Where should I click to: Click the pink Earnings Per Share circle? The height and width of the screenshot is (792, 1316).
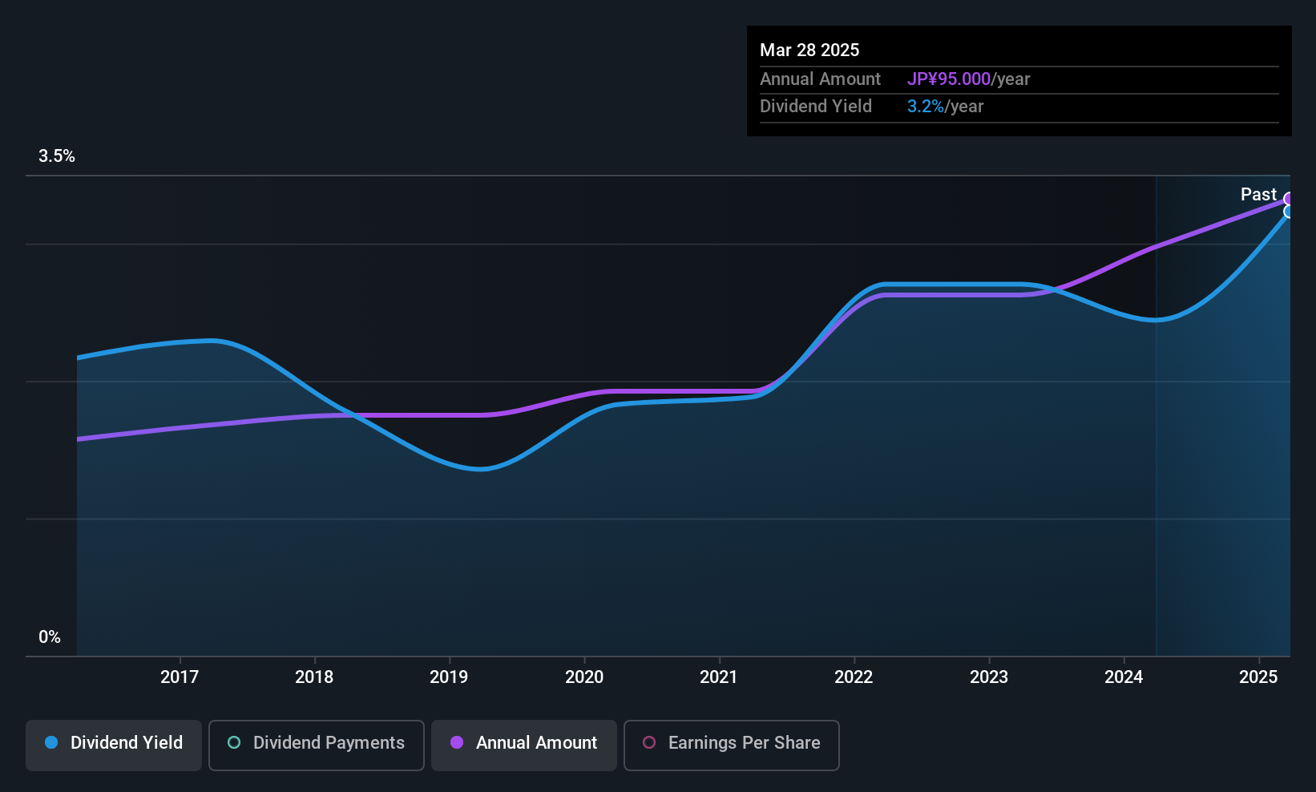click(x=649, y=743)
